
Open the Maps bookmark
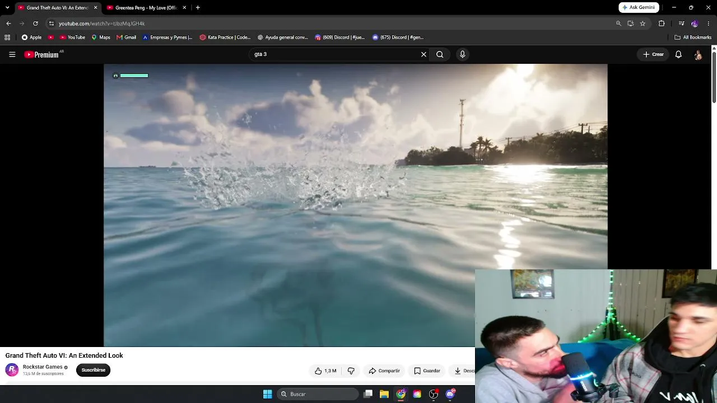pos(101,38)
